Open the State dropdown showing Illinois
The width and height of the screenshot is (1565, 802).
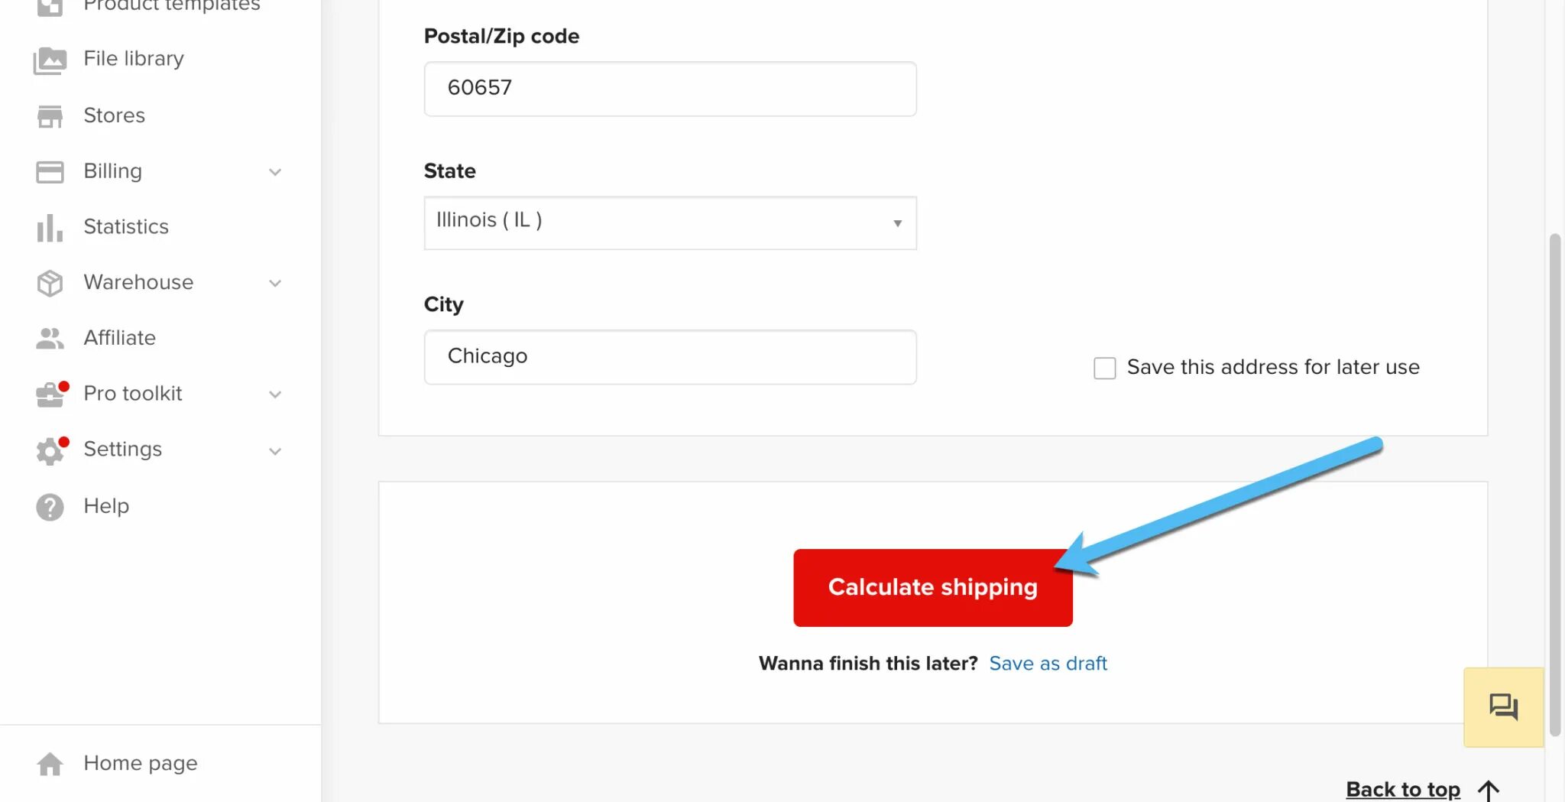[669, 222]
